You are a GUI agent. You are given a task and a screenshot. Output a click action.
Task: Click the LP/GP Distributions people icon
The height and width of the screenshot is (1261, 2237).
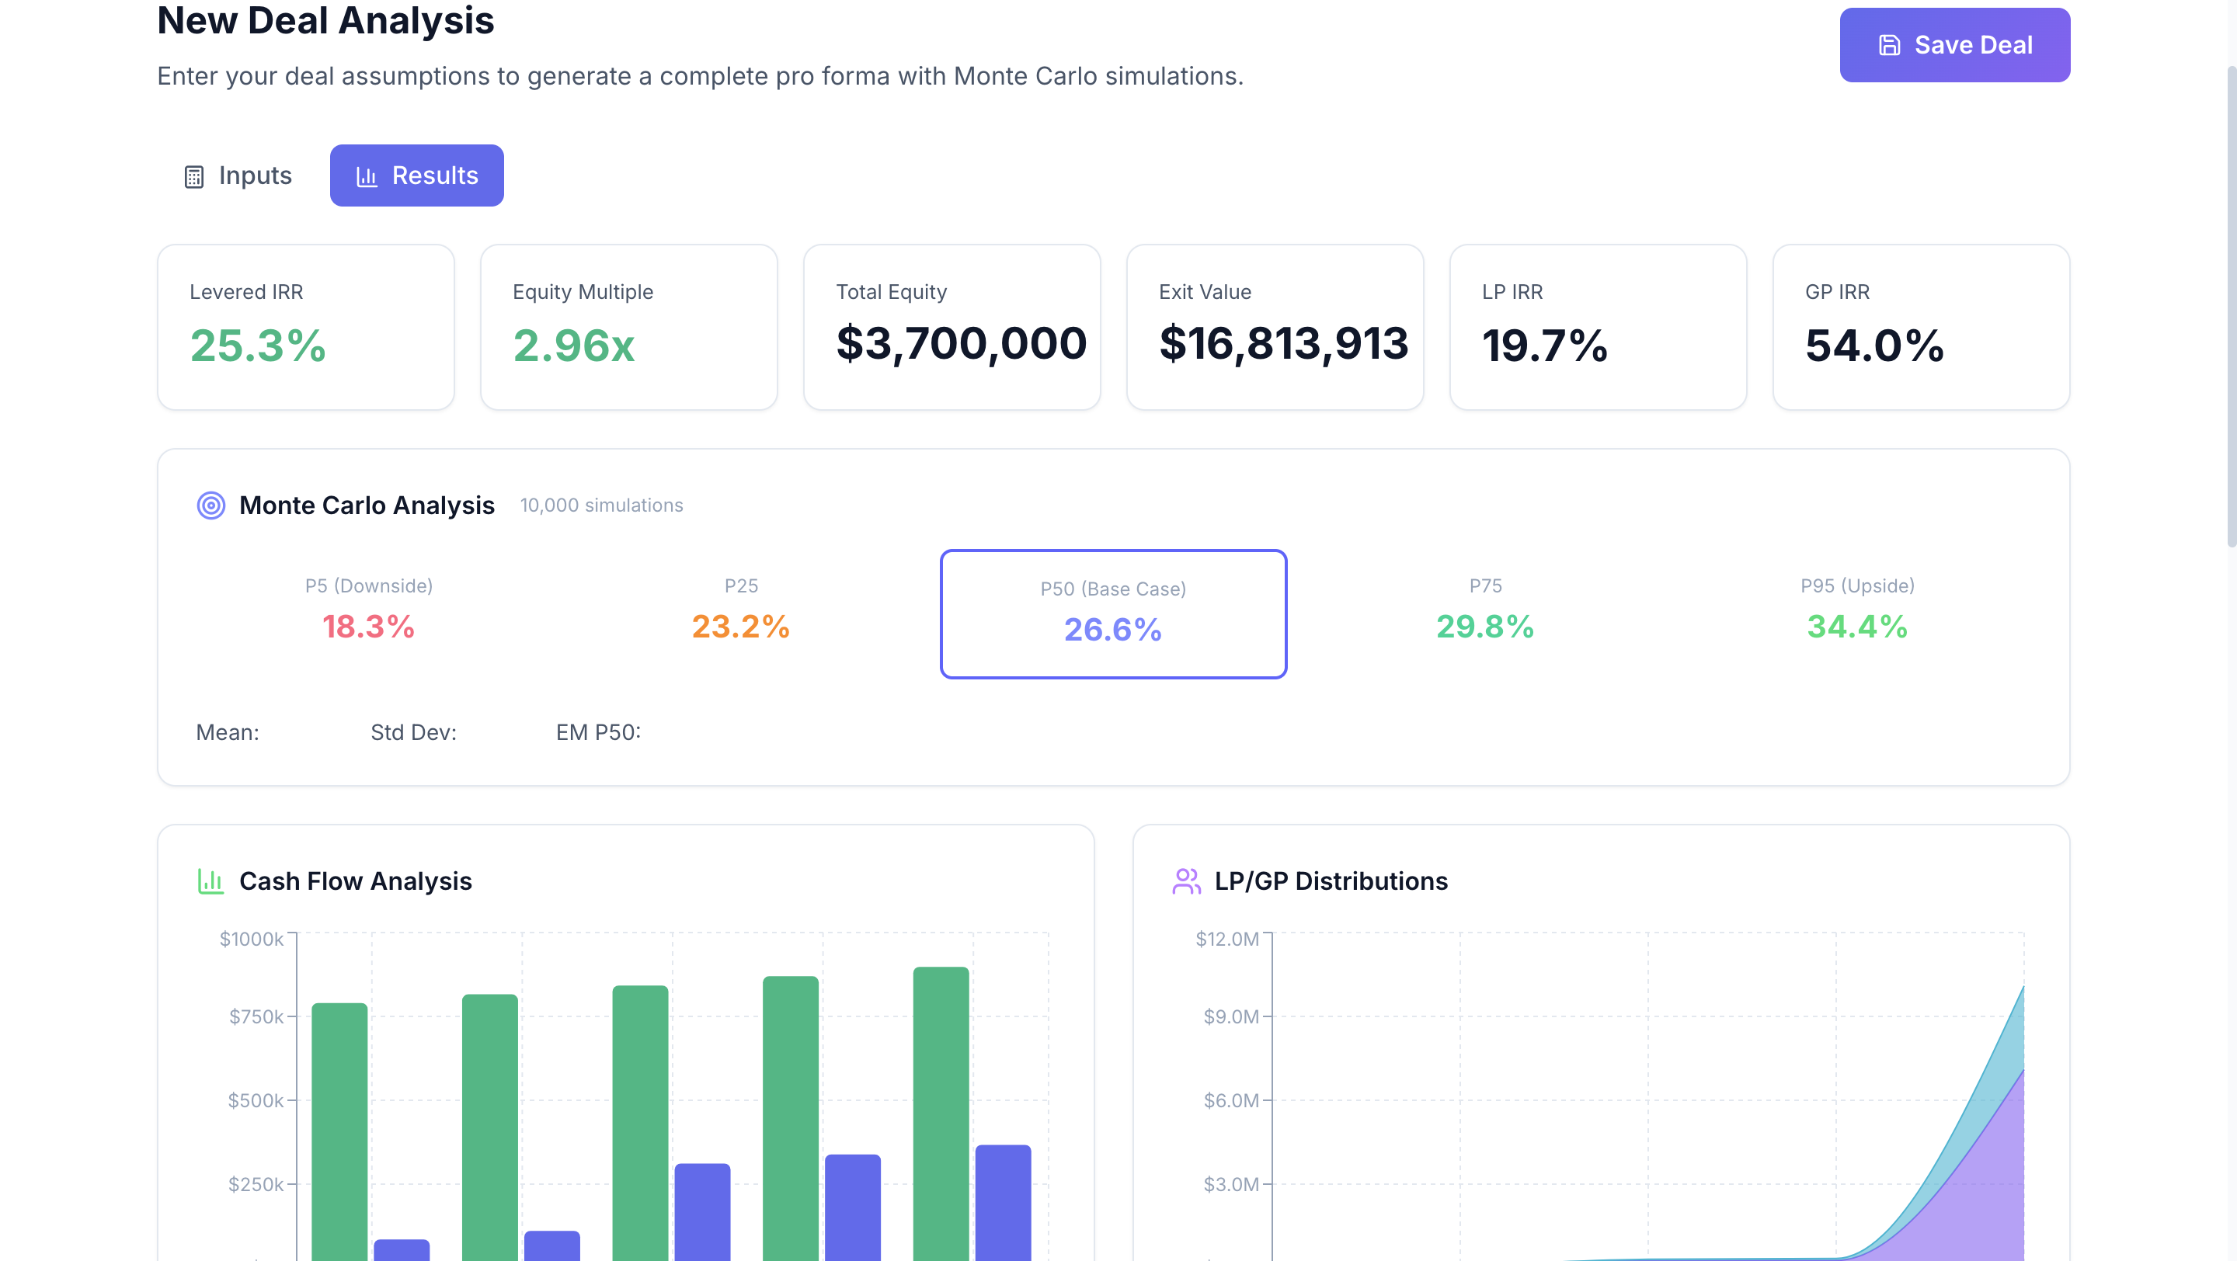pos(1185,881)
